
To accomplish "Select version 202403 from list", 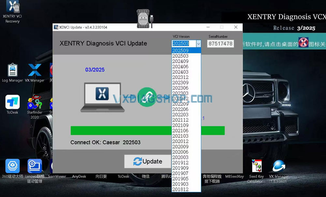I will (186, 72).
